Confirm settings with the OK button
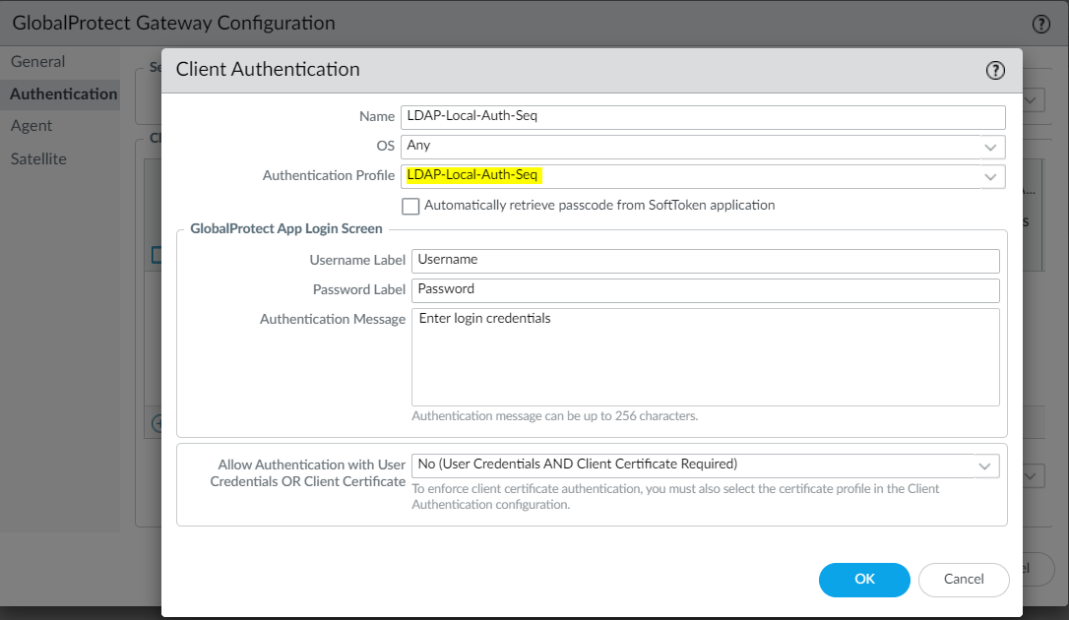The width and height of the screenshot is (1069, 620). point(863,580)
